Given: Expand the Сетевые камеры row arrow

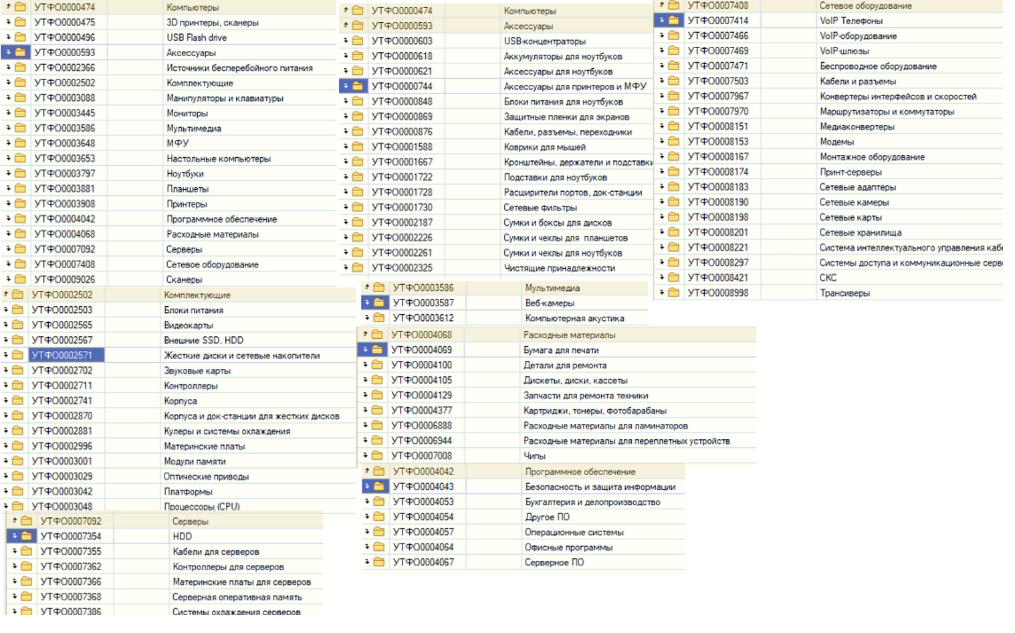Looking at the screenshot, I should click(x=661, y=202).
